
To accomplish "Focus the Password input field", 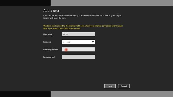I will click(x=78, y=42).
